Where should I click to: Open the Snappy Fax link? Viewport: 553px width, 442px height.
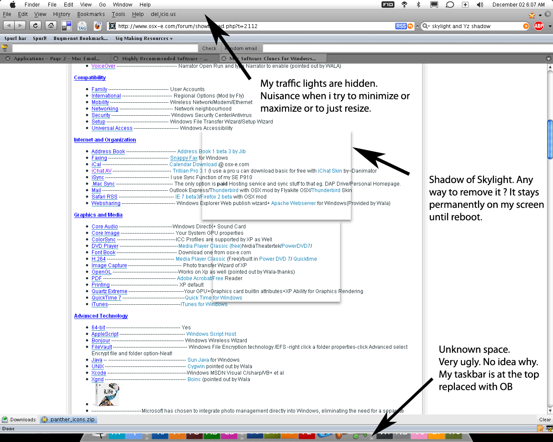pyautogui.click(x=184, y=158)
